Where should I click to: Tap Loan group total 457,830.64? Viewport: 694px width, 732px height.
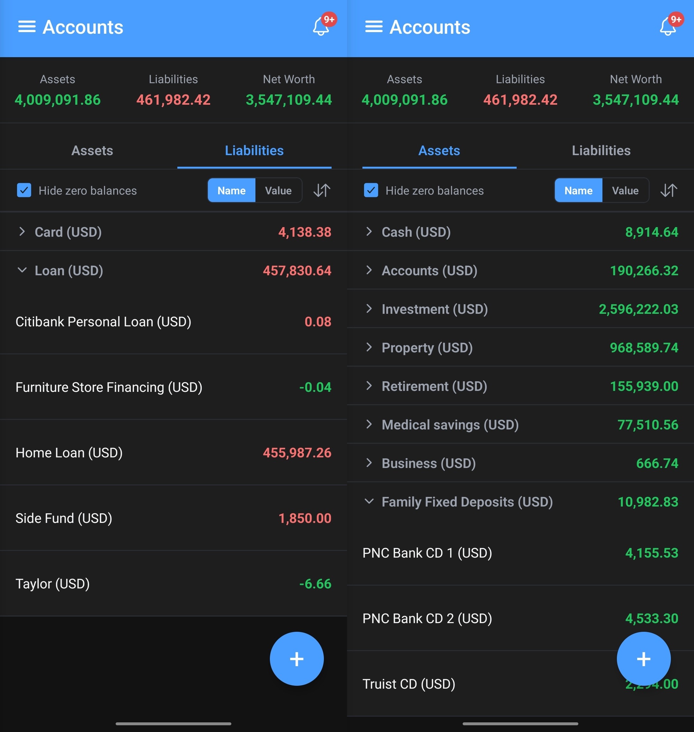[297, 270]
